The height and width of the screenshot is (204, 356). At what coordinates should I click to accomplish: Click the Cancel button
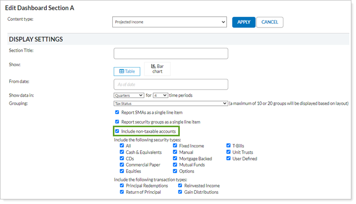click(270, 22)
